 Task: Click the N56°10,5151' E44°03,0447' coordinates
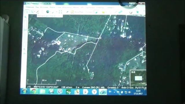[46, 87]
